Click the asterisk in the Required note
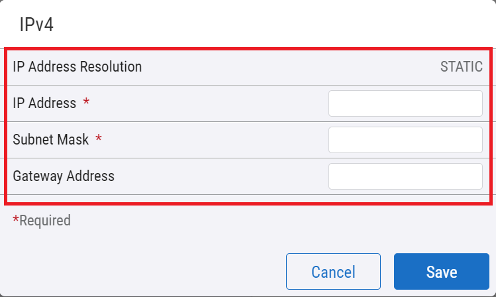 click(x=16, y=219)
